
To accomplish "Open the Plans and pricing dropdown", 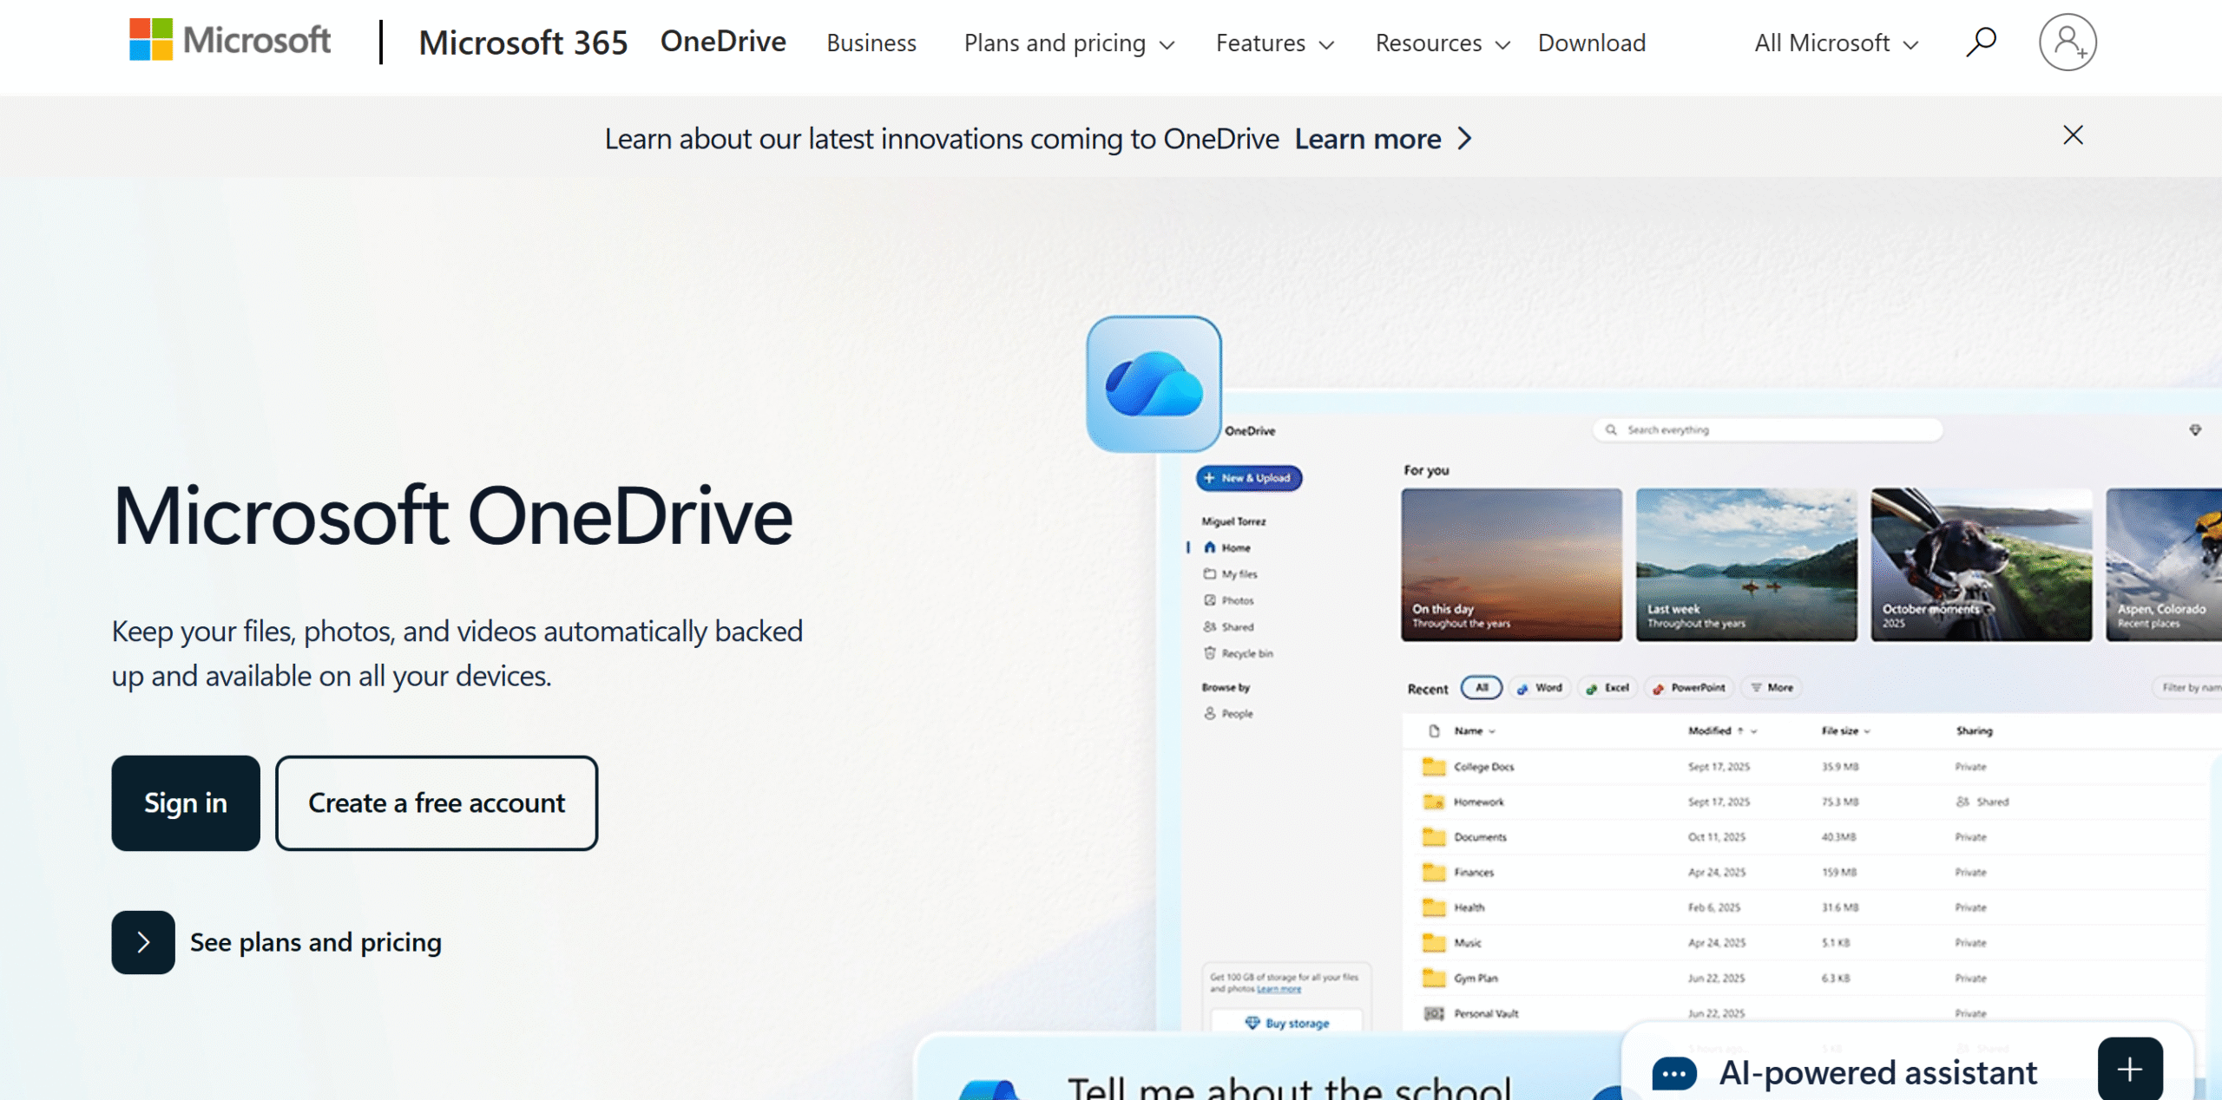I will pos(1068,43).
